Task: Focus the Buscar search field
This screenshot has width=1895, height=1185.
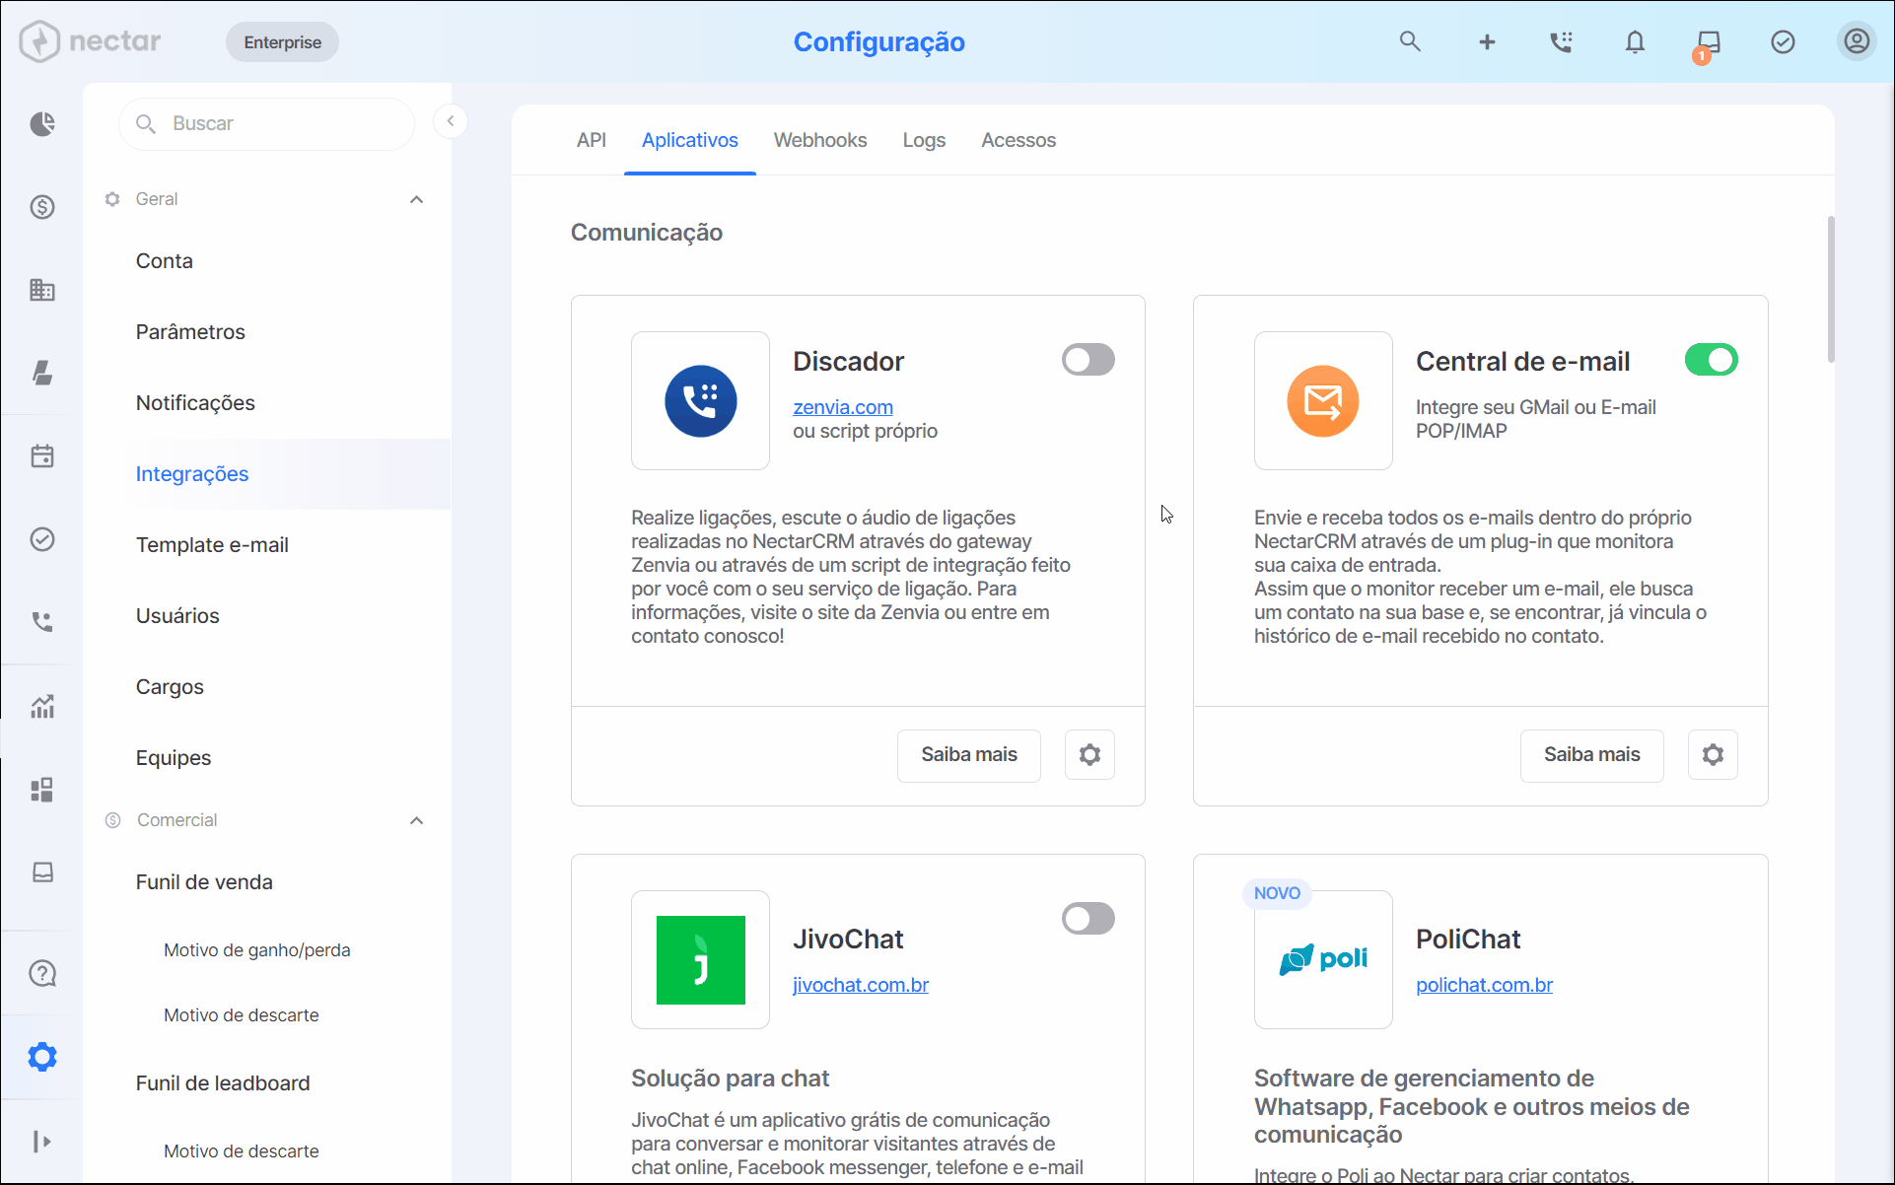Action: [266, 123]
